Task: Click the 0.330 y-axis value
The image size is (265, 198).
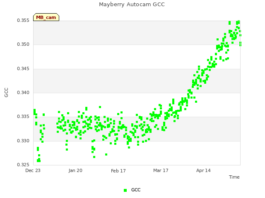Action: [x=23, y=141]
